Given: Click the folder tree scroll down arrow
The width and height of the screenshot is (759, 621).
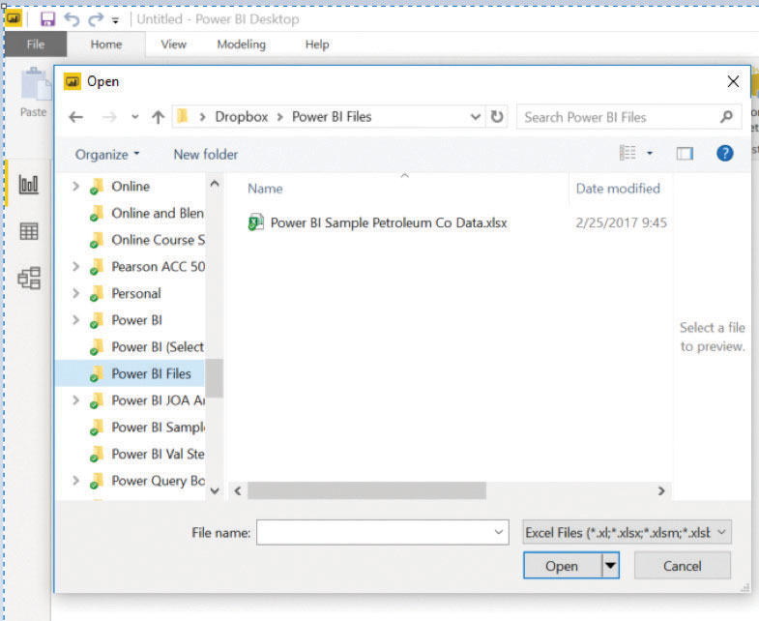Looking at the screenshot, I should click(x=215, y=490).
